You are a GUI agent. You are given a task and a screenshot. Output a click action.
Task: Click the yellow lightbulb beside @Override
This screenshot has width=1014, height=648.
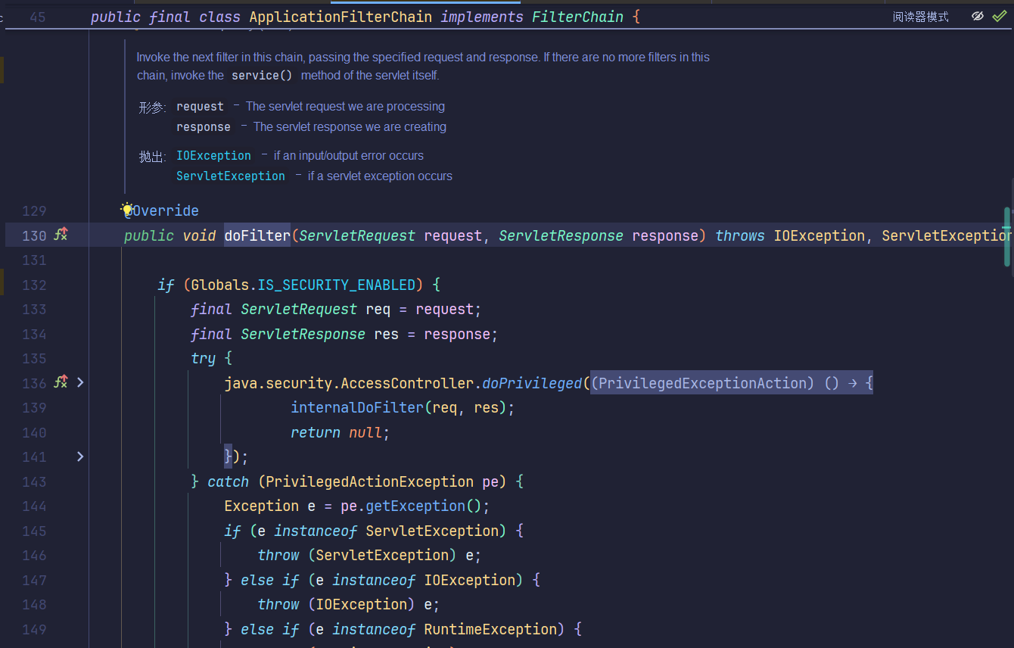tap(127, 209)
